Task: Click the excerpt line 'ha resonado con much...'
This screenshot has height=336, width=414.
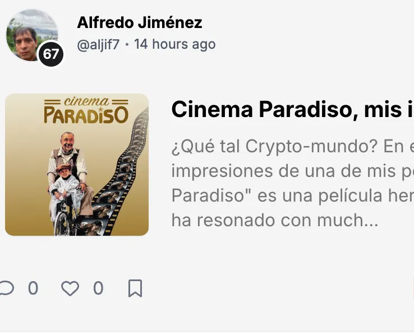Action: (275, 220)
